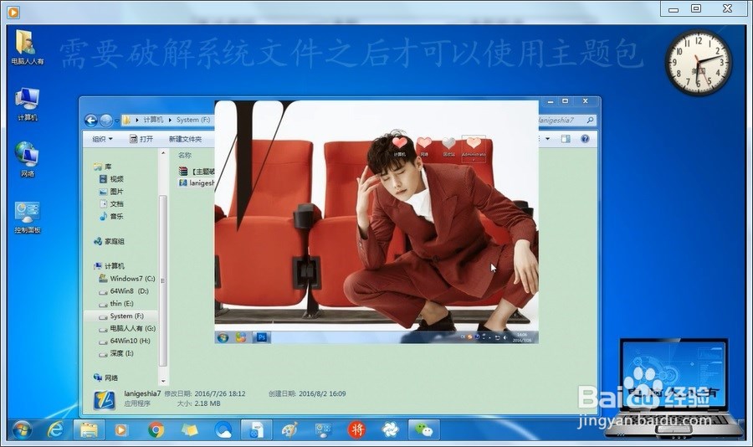The image size is (753, 447).
Task: Click the 打开 toolbar button
Action: [141, 139]
